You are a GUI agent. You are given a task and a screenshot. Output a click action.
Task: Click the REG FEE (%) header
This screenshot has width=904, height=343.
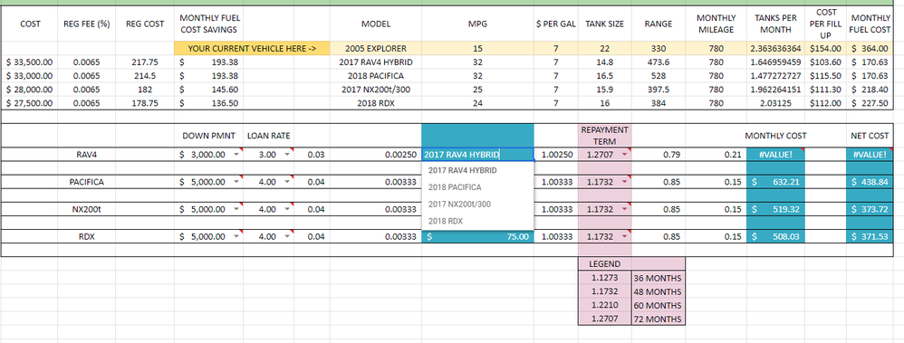(86, 24)
